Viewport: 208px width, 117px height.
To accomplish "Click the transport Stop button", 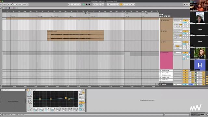I will pyautogui.click(x=86, y=4).
